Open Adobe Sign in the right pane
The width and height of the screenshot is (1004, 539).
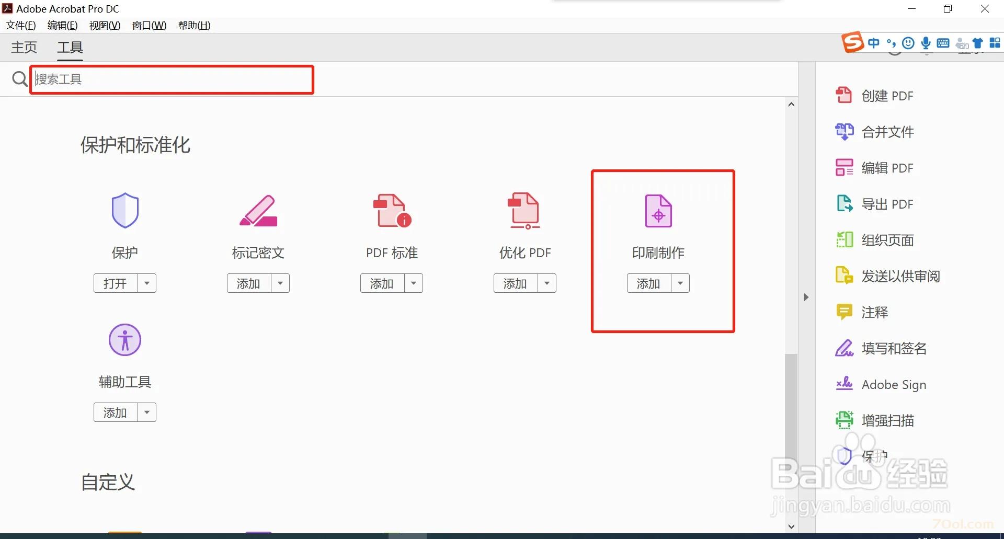point(881,384)
